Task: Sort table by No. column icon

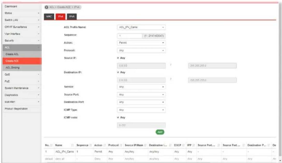Action: point(51,145)
